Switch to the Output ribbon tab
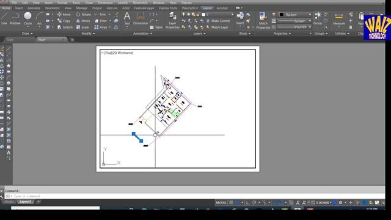The width and height of the screenshot is (391, 220). (97, 8)
